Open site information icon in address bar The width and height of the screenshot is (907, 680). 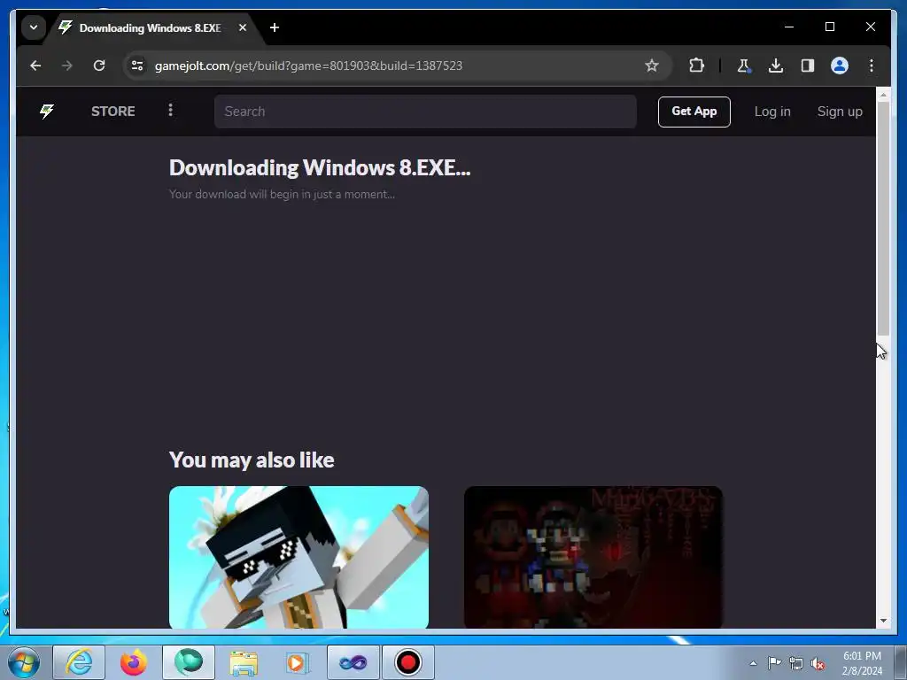(137, 66)
